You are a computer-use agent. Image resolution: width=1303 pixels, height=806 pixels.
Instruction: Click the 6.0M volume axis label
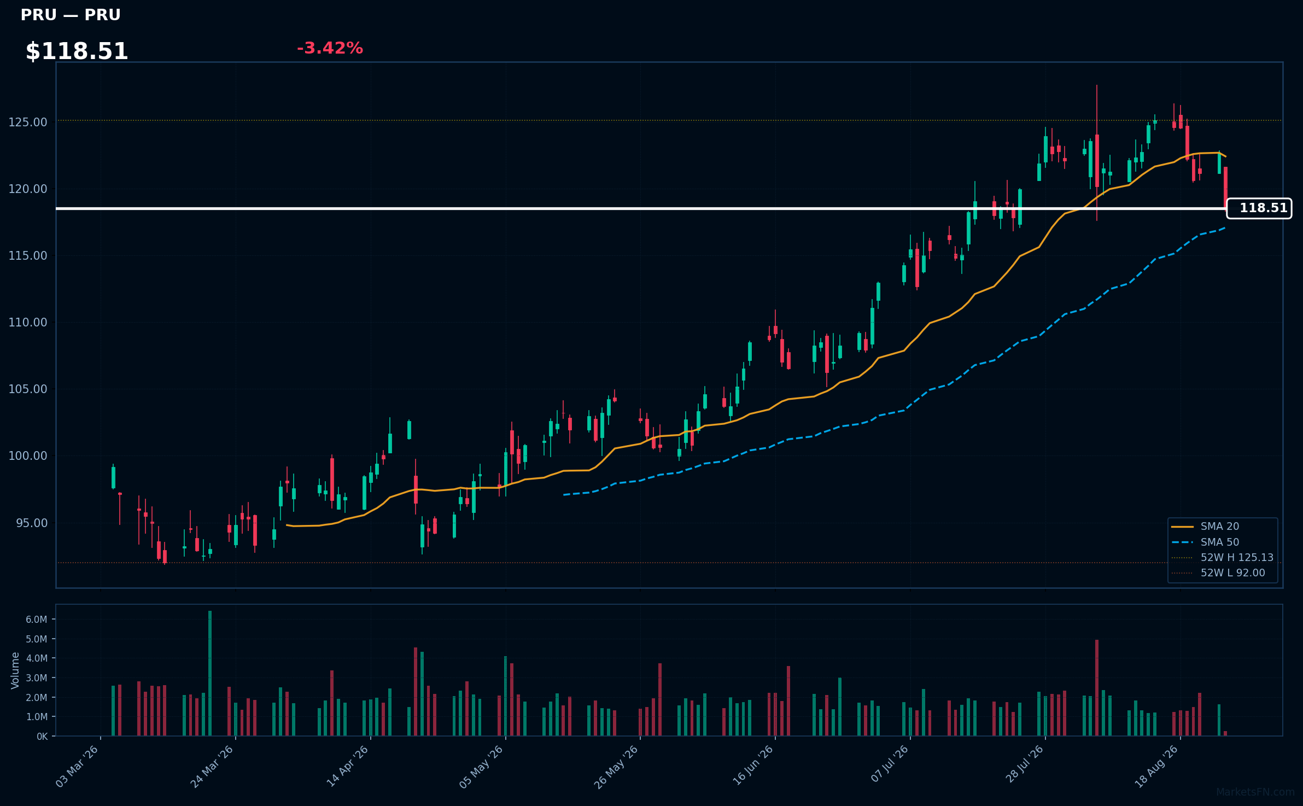[x=37, y=620]
